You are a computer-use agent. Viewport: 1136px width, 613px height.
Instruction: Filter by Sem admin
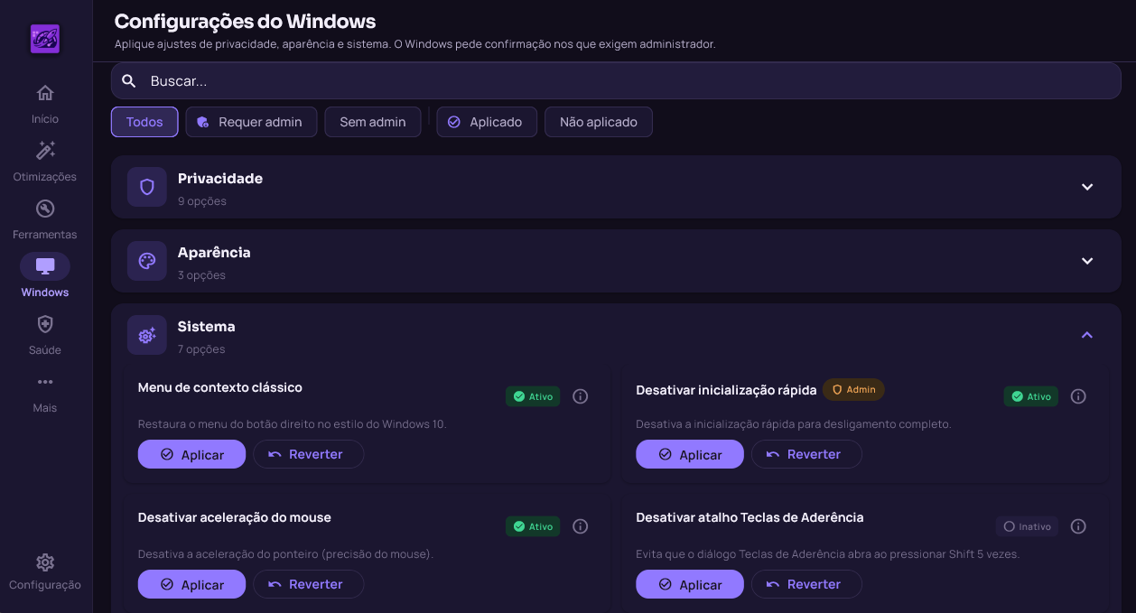pyautogui.click(x=373, y=122)
